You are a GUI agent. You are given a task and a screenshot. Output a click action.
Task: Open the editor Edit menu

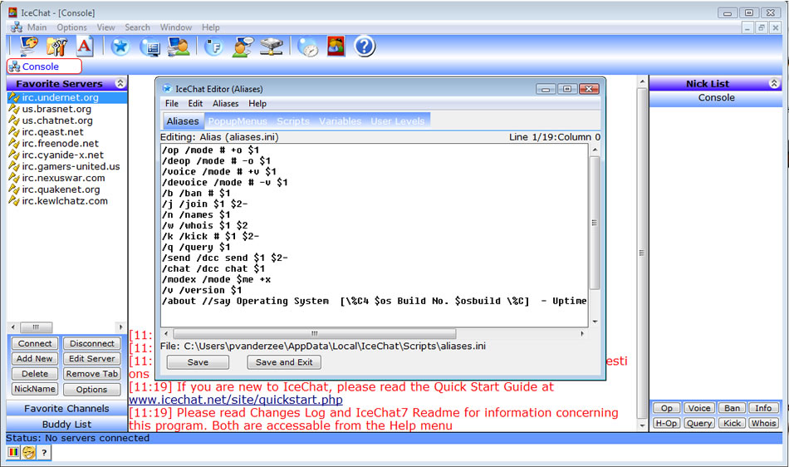click(195, 103)
